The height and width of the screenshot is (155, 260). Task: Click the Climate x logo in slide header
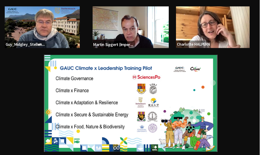point(195,69)
